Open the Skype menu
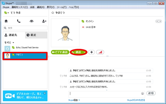This screenshot has height=104, width=166. click(6, 7)
